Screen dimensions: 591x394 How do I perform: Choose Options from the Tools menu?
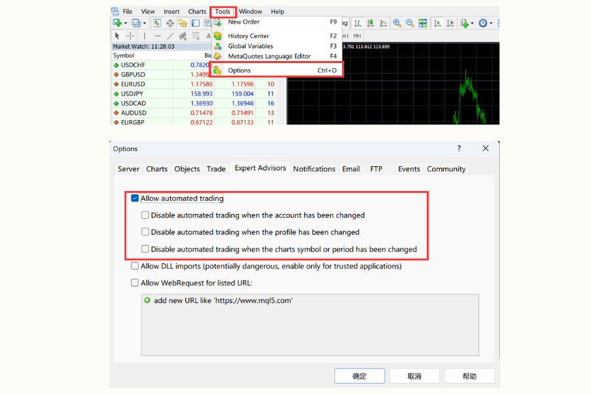click(x=239, y=70)
